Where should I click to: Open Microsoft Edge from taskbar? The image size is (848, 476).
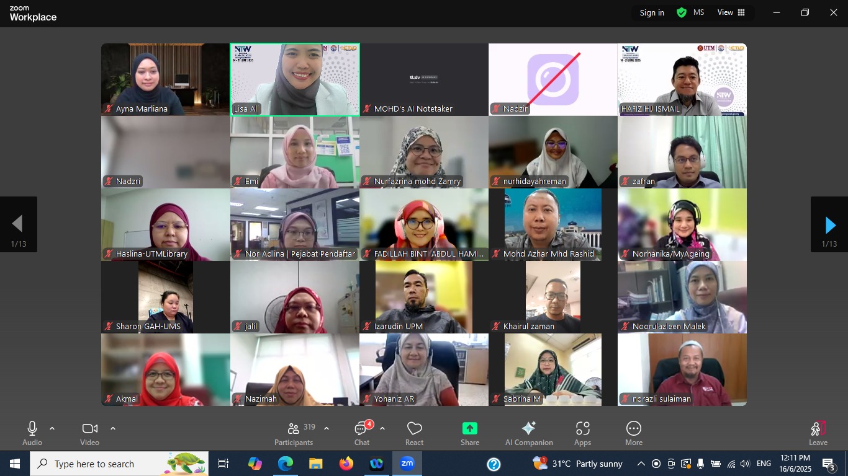coord(285,464)
